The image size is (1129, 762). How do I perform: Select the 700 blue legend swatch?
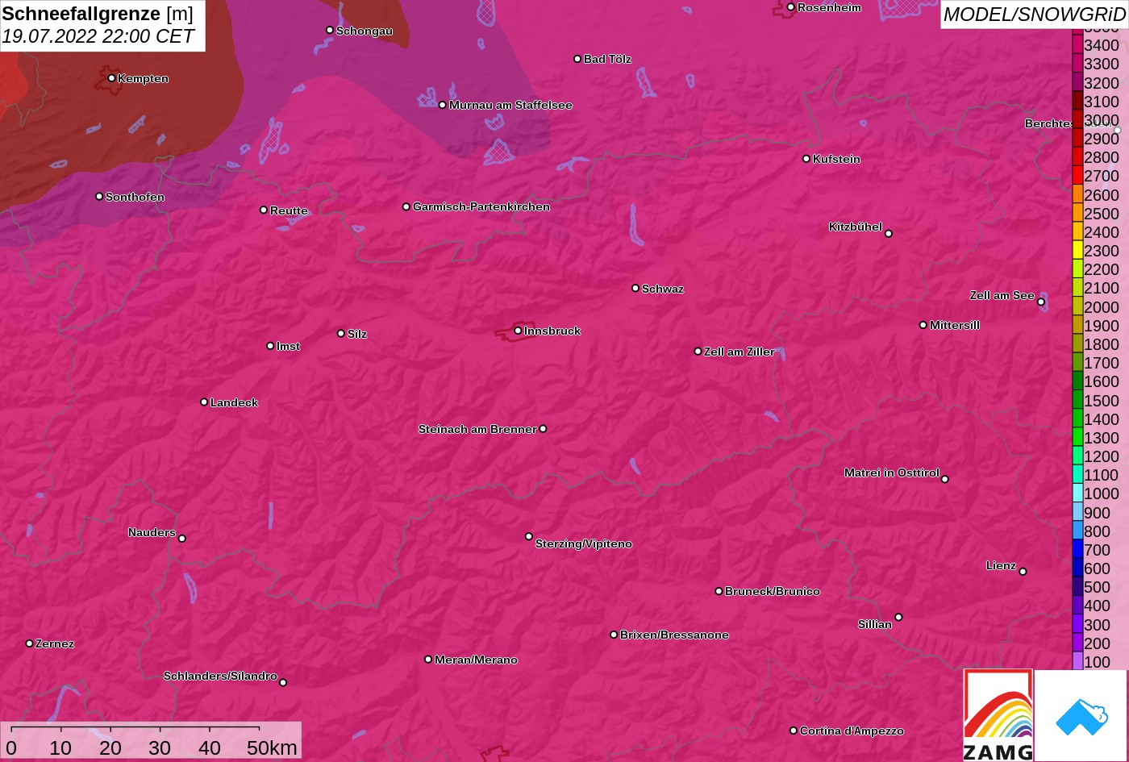click(x=1077, y=549)
